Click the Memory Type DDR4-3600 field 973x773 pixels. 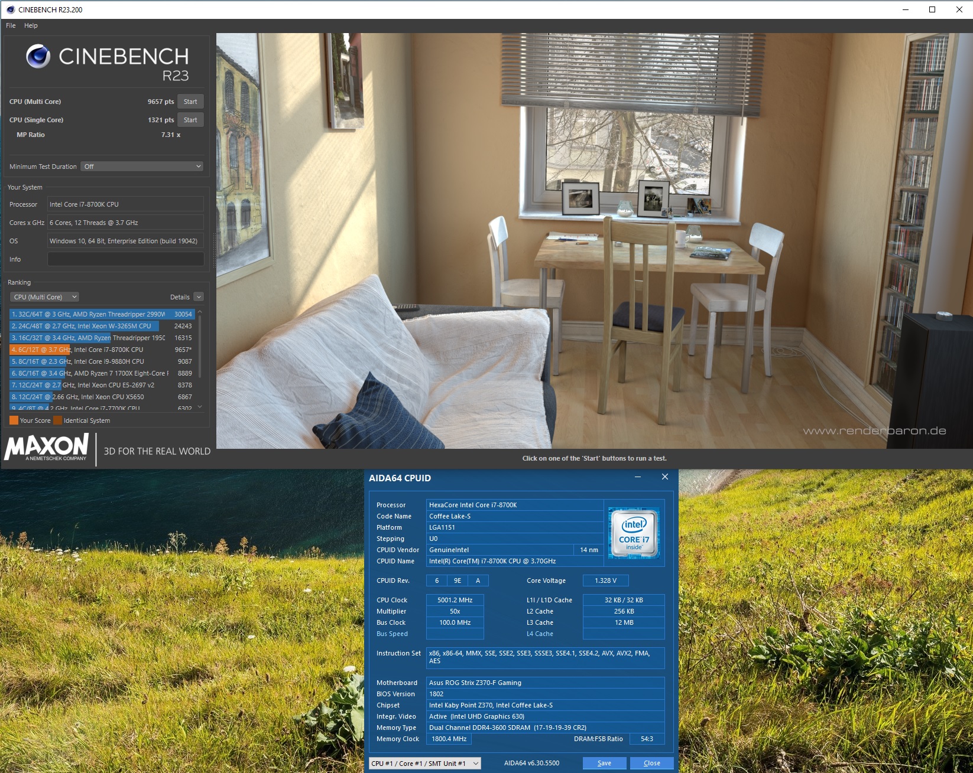[x=545, y=728]
